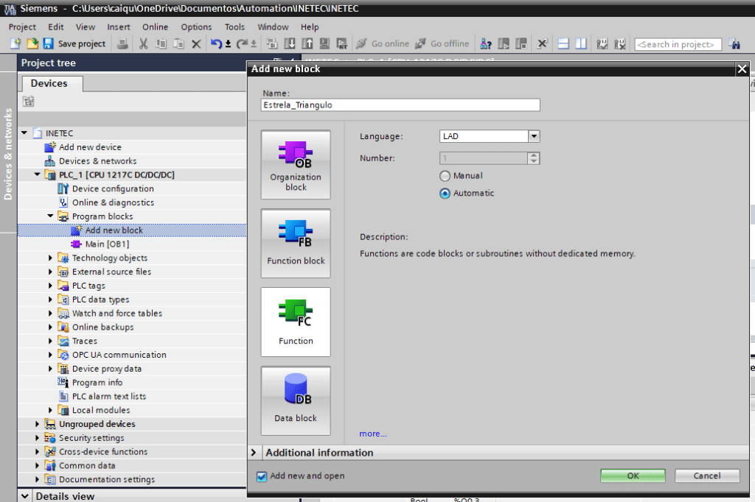
Task: Click Save project in the toolbar
Action: (x=74, y=43)
